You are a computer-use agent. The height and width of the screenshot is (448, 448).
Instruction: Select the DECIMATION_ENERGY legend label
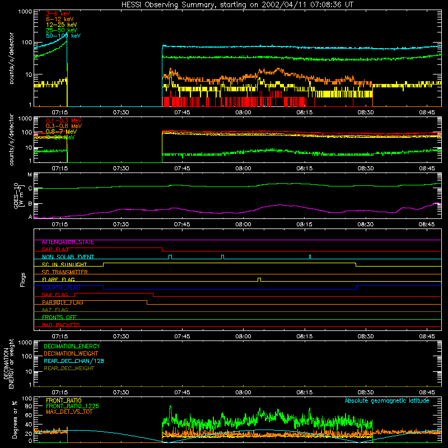point(72,346)
